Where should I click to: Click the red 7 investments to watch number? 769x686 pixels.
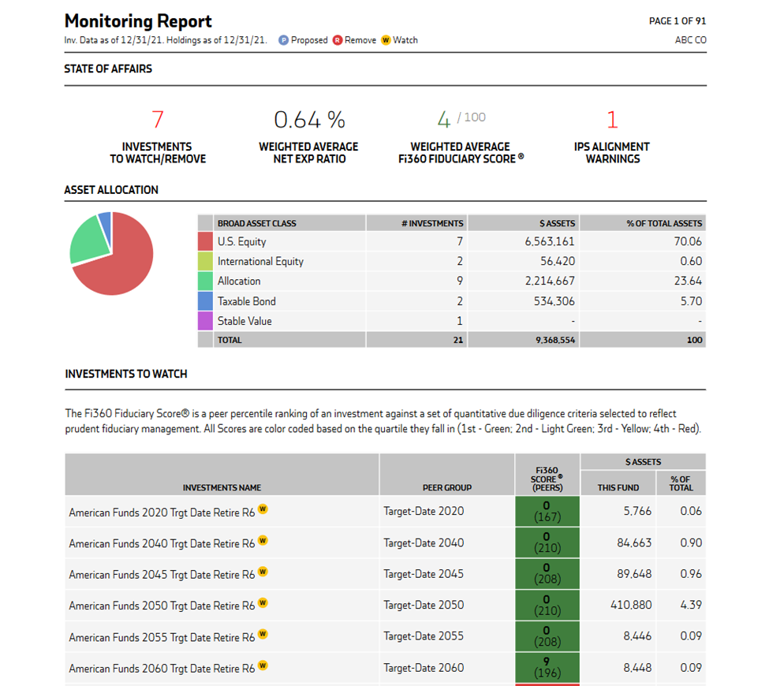click(158, 120)
